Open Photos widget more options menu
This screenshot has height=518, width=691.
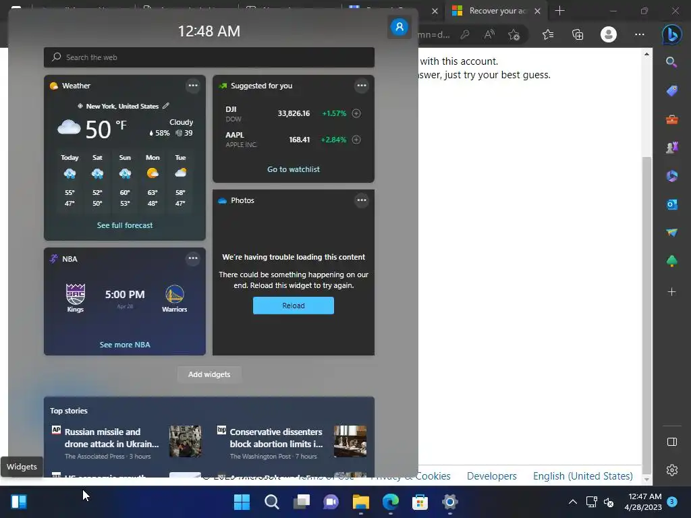[x=362, y=200]
